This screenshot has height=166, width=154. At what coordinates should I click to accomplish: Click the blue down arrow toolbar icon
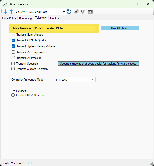coord(5,12)
